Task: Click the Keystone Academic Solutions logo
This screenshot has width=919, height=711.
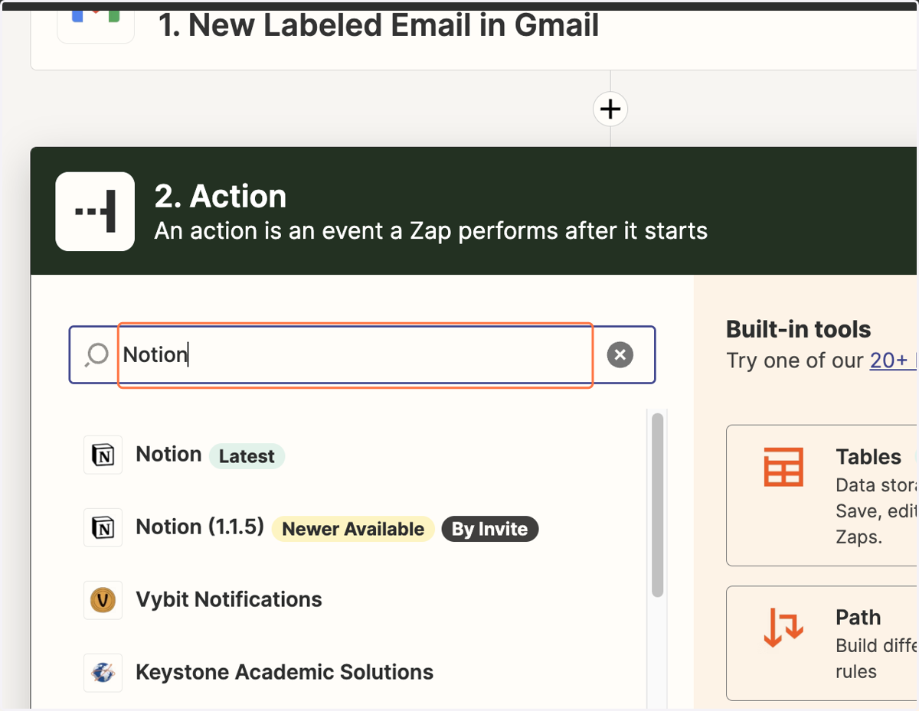Action: coord(103,673)
